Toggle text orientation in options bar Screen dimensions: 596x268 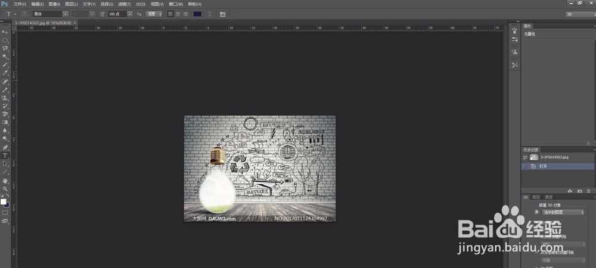(24, 14)
